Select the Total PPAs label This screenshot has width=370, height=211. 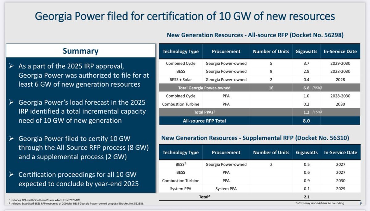coord(204,112)
